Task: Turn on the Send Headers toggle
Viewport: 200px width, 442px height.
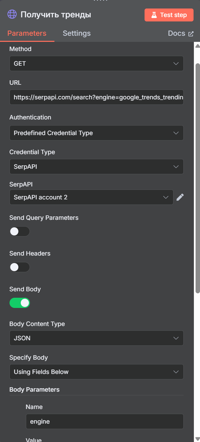Action: tap(20, 267)
